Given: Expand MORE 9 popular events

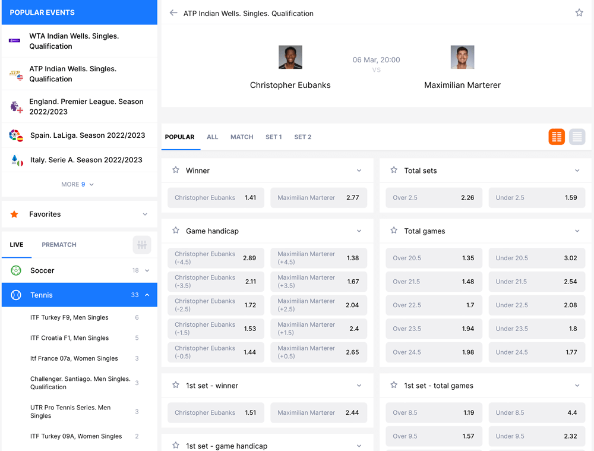Looking at the screenshot, I should [78, 184].
